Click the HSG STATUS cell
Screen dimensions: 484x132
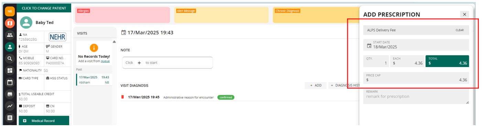[x=57, y=82]
